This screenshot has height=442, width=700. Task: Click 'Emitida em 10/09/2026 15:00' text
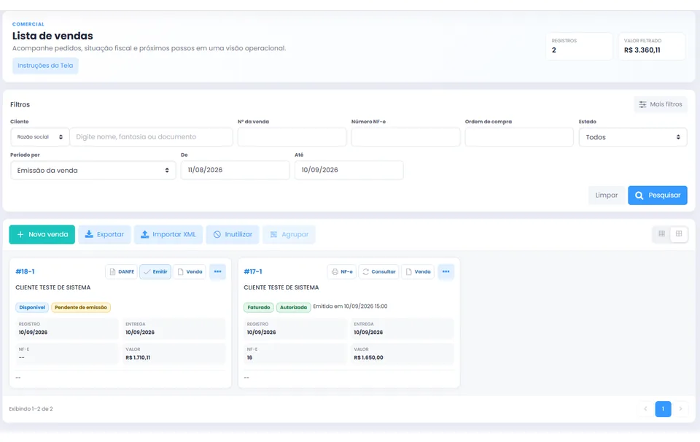[351, 306]
